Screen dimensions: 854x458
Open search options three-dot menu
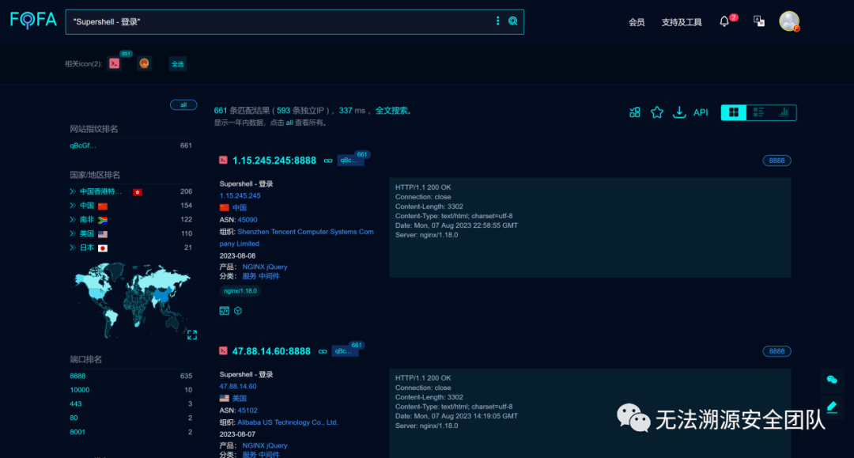497,21
